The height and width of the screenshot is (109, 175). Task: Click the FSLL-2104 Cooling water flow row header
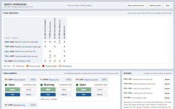click(x=23, y=56)
